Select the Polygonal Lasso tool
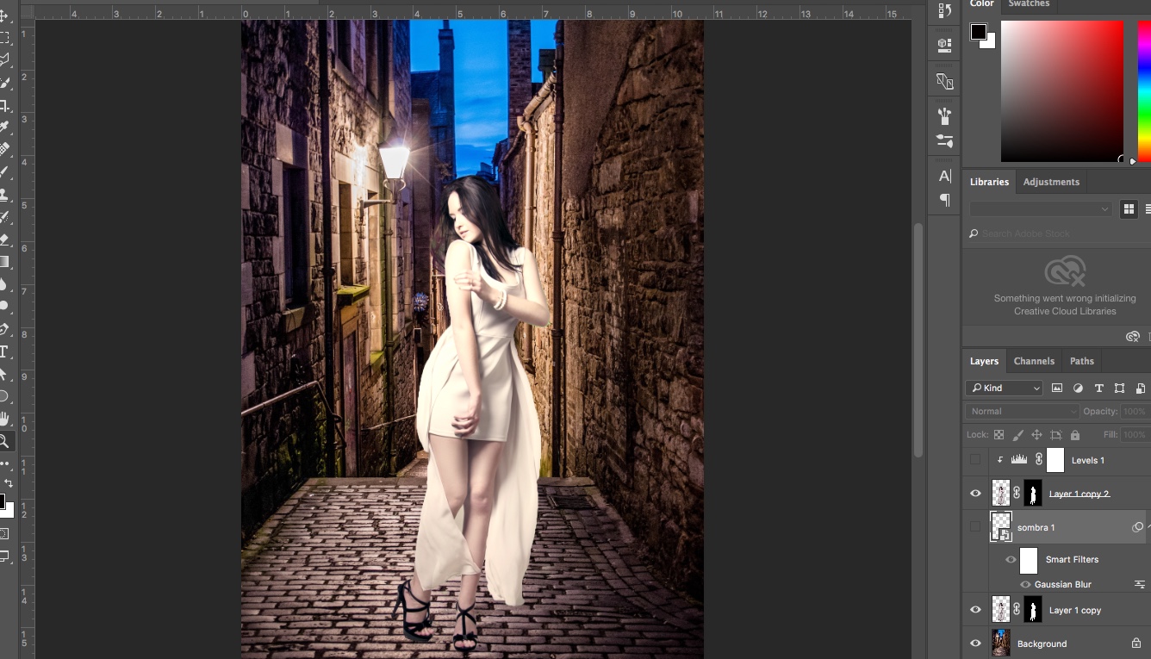Screen dimensions: 1151x659 [3, 61]
